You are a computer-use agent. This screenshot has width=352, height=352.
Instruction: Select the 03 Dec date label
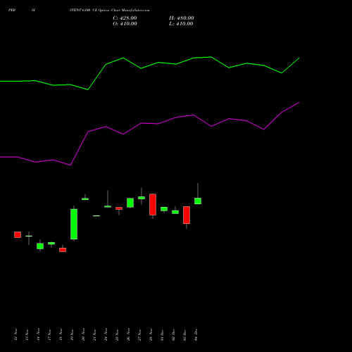click(x=184, y=334)
